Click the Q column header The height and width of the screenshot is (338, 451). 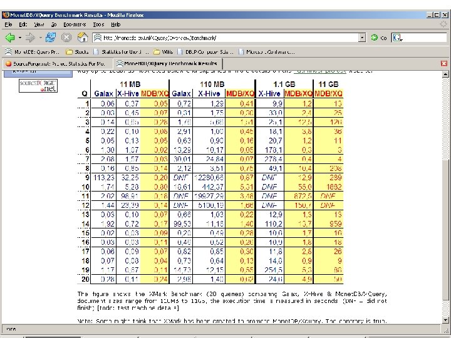[85, 94]
